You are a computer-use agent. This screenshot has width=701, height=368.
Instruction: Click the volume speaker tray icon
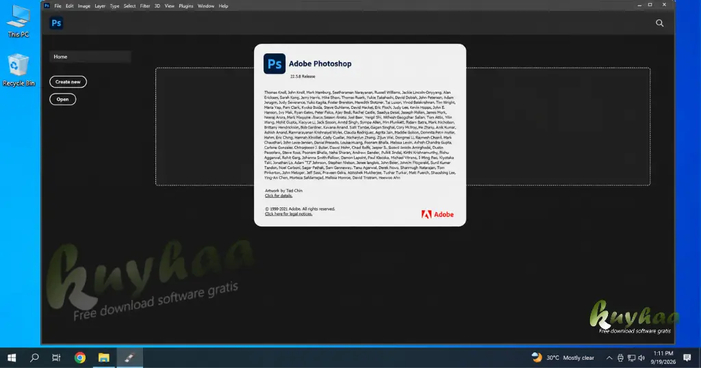click(641, 358)
